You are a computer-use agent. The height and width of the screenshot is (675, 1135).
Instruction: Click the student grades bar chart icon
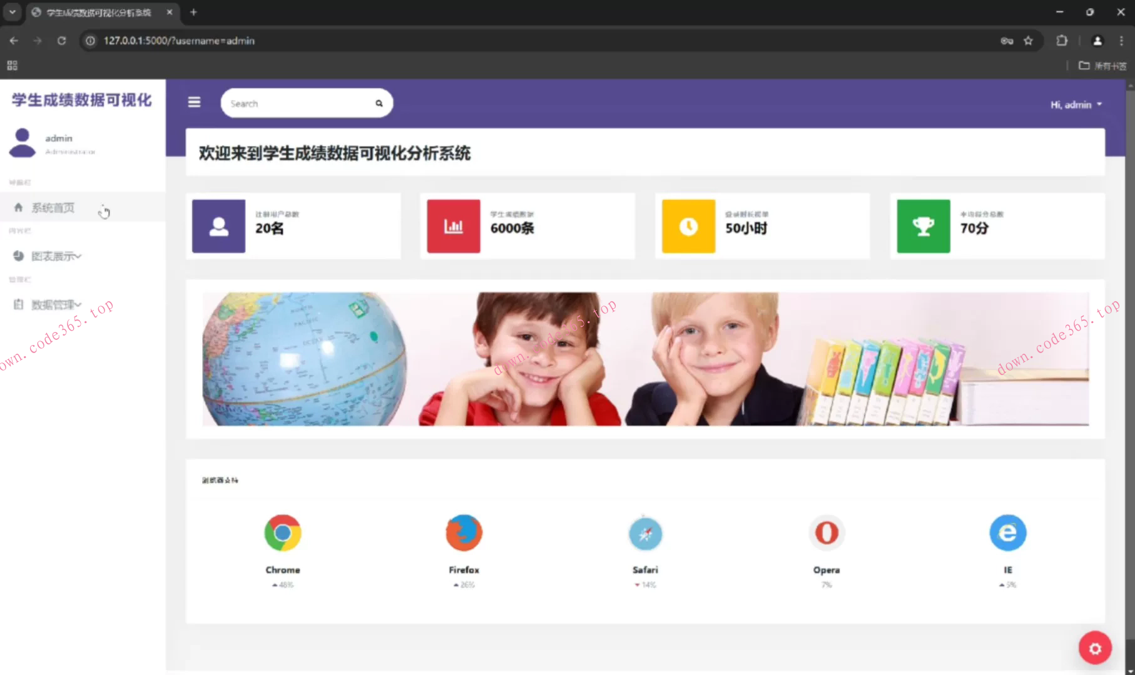click(453, 226)
